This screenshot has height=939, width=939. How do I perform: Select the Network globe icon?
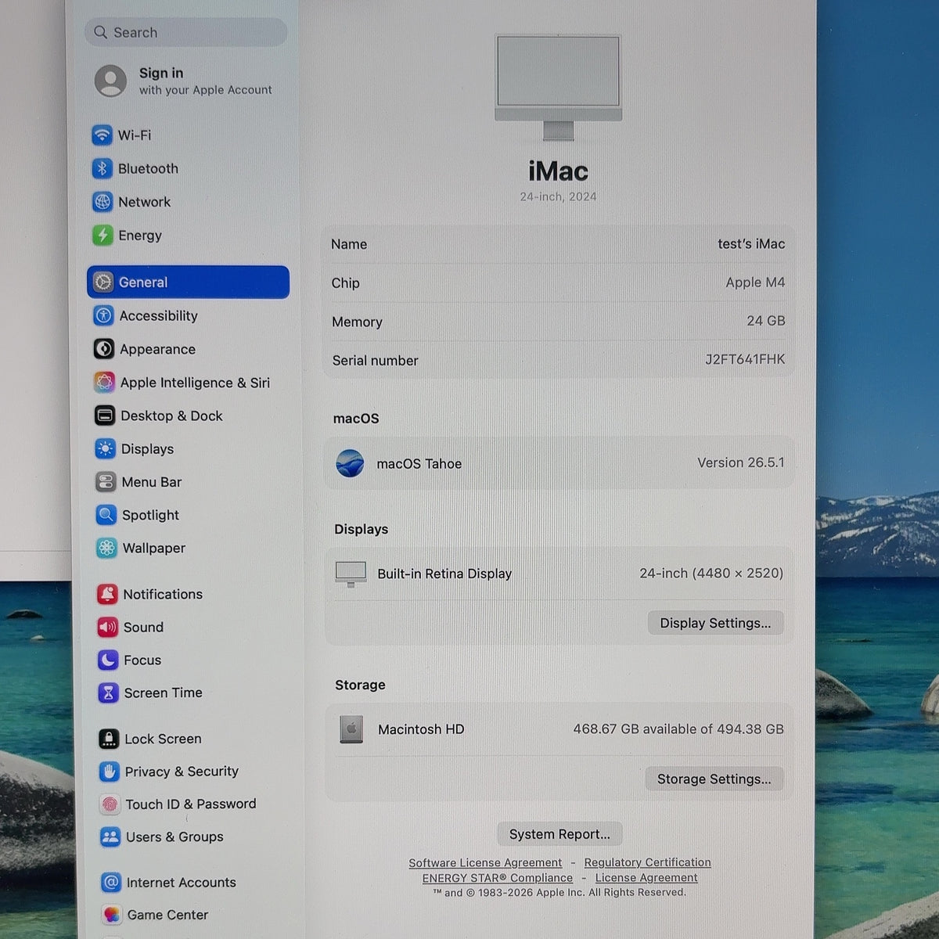pos(103,202)
